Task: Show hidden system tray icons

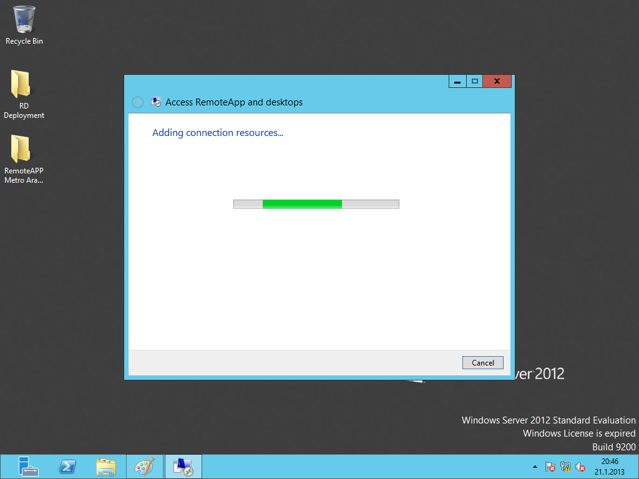Action: (x=535, y=467)
